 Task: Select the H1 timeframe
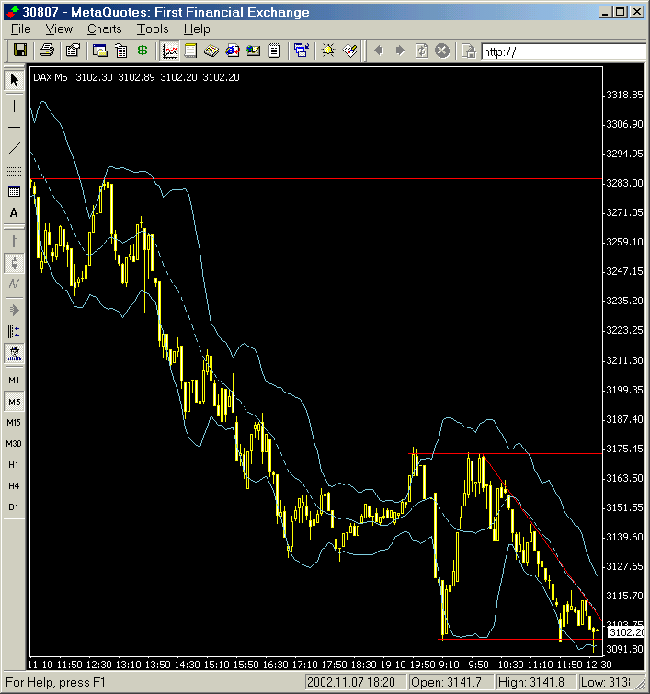click(14, 465)
